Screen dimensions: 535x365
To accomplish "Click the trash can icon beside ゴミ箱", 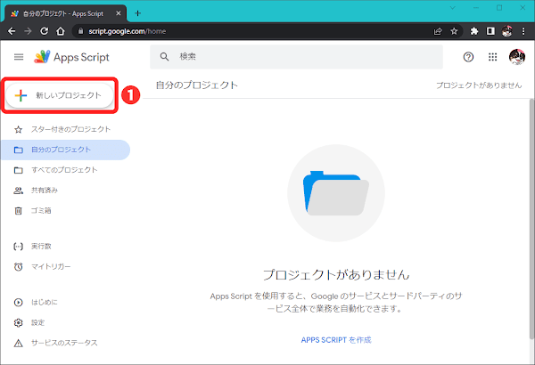I will pyautogui.click(x=19, y=211).
